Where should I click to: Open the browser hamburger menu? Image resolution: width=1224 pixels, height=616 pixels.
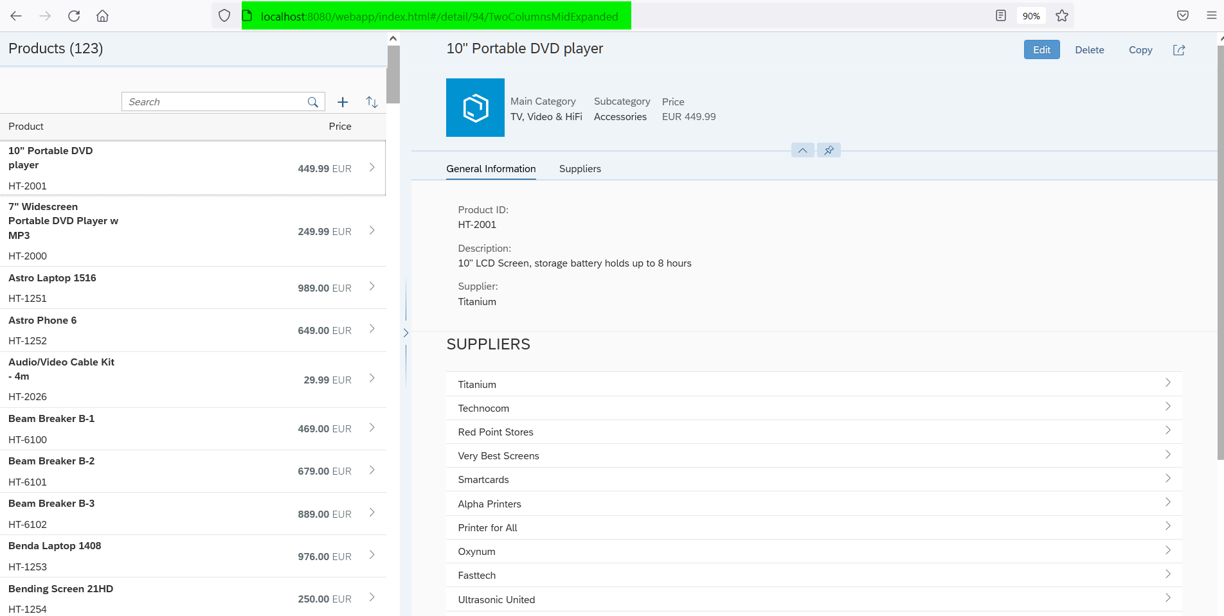click(x=1212, y=16)
